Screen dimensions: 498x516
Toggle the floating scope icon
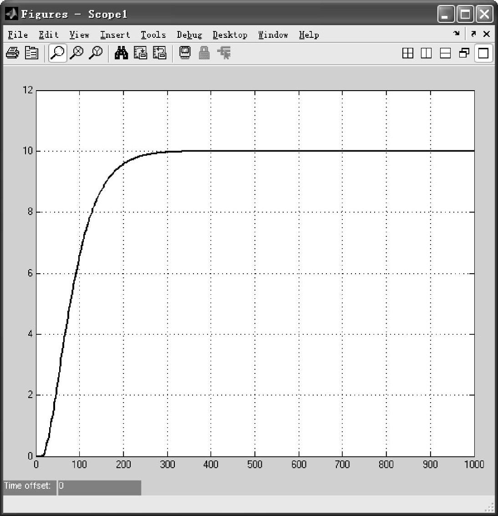click(x=185, y=53)
